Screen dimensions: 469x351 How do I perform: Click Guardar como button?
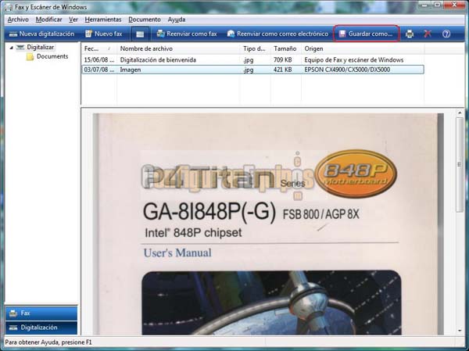tap(366, 34)
